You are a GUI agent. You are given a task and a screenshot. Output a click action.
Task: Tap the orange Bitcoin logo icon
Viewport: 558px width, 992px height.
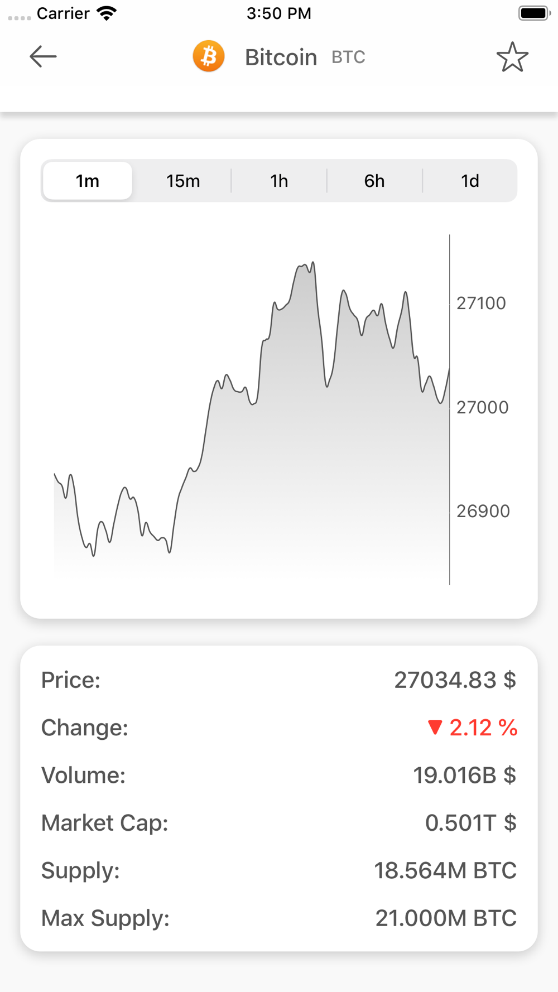[x=209, y=56]
